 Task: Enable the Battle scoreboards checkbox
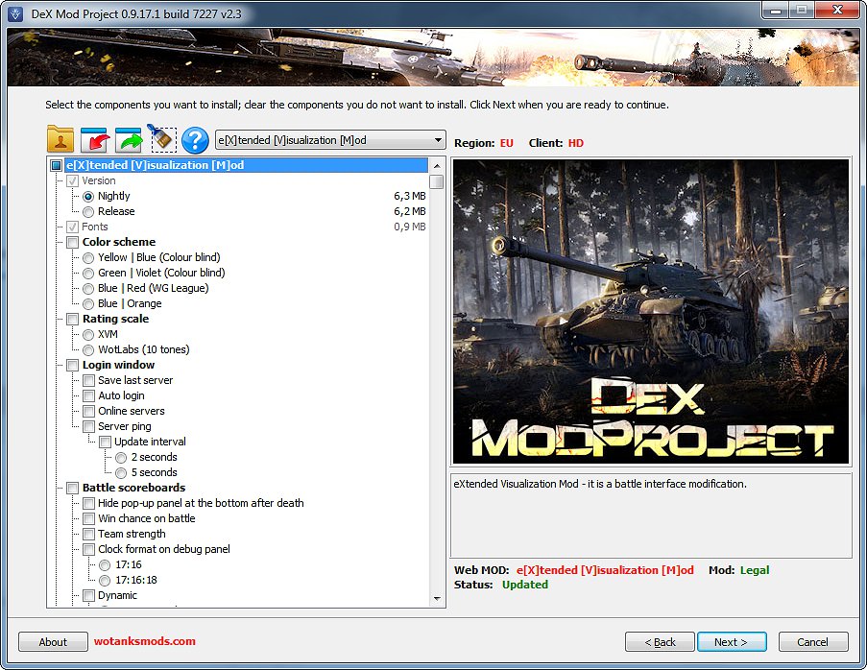click(72, 489)
